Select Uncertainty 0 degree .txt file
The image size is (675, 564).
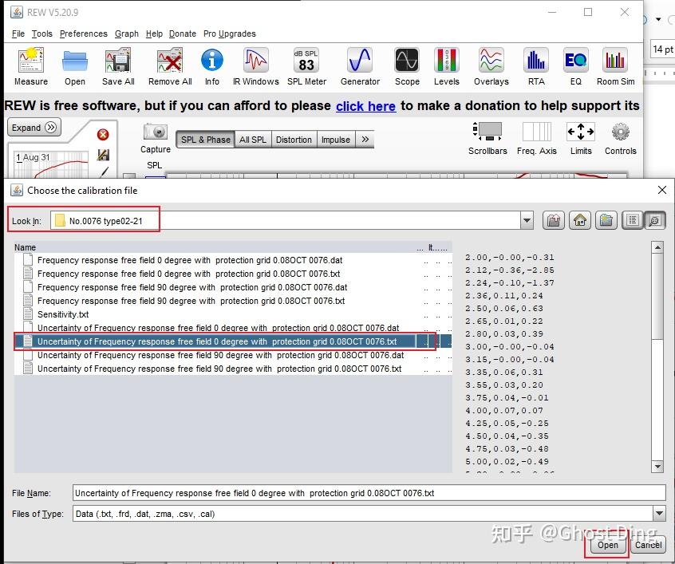click(233, 341)
